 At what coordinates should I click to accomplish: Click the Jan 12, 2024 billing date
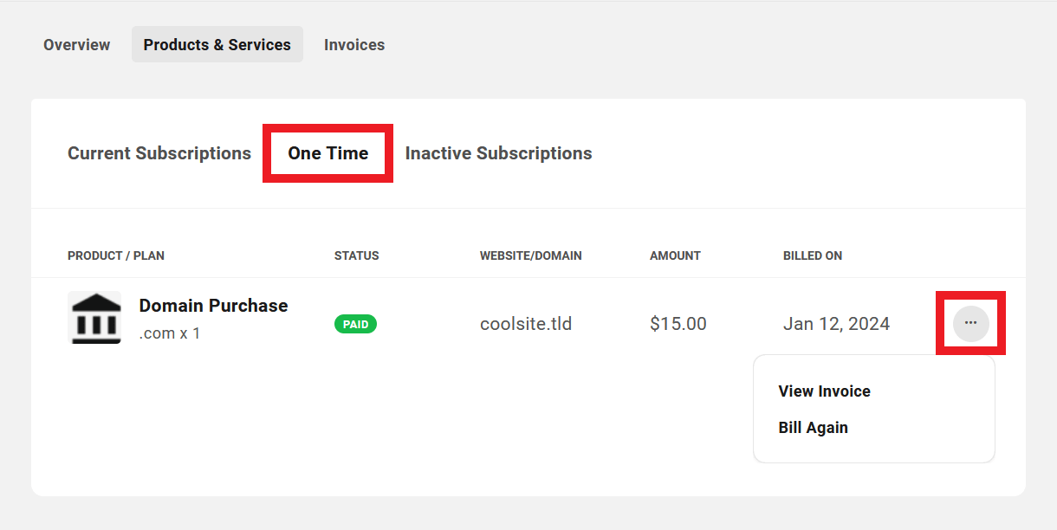(x=836, y=323)
